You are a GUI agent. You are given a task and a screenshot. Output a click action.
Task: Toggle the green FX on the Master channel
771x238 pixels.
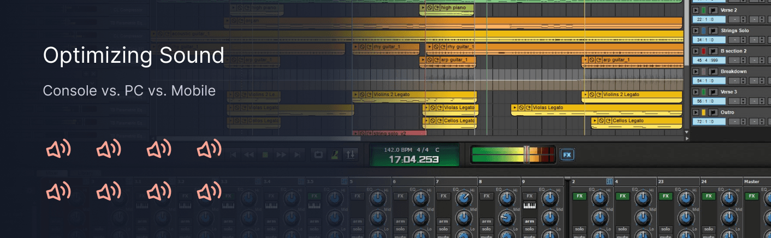(x=752, y=196)
